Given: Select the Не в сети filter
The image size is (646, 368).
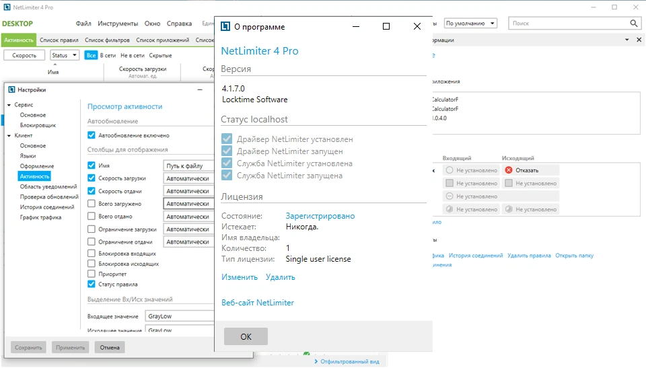Looking at the screenshot, I should point(133,55).
